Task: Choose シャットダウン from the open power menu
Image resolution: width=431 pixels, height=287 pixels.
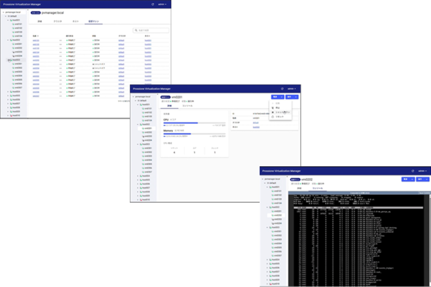Action: (x=280, y=112)
